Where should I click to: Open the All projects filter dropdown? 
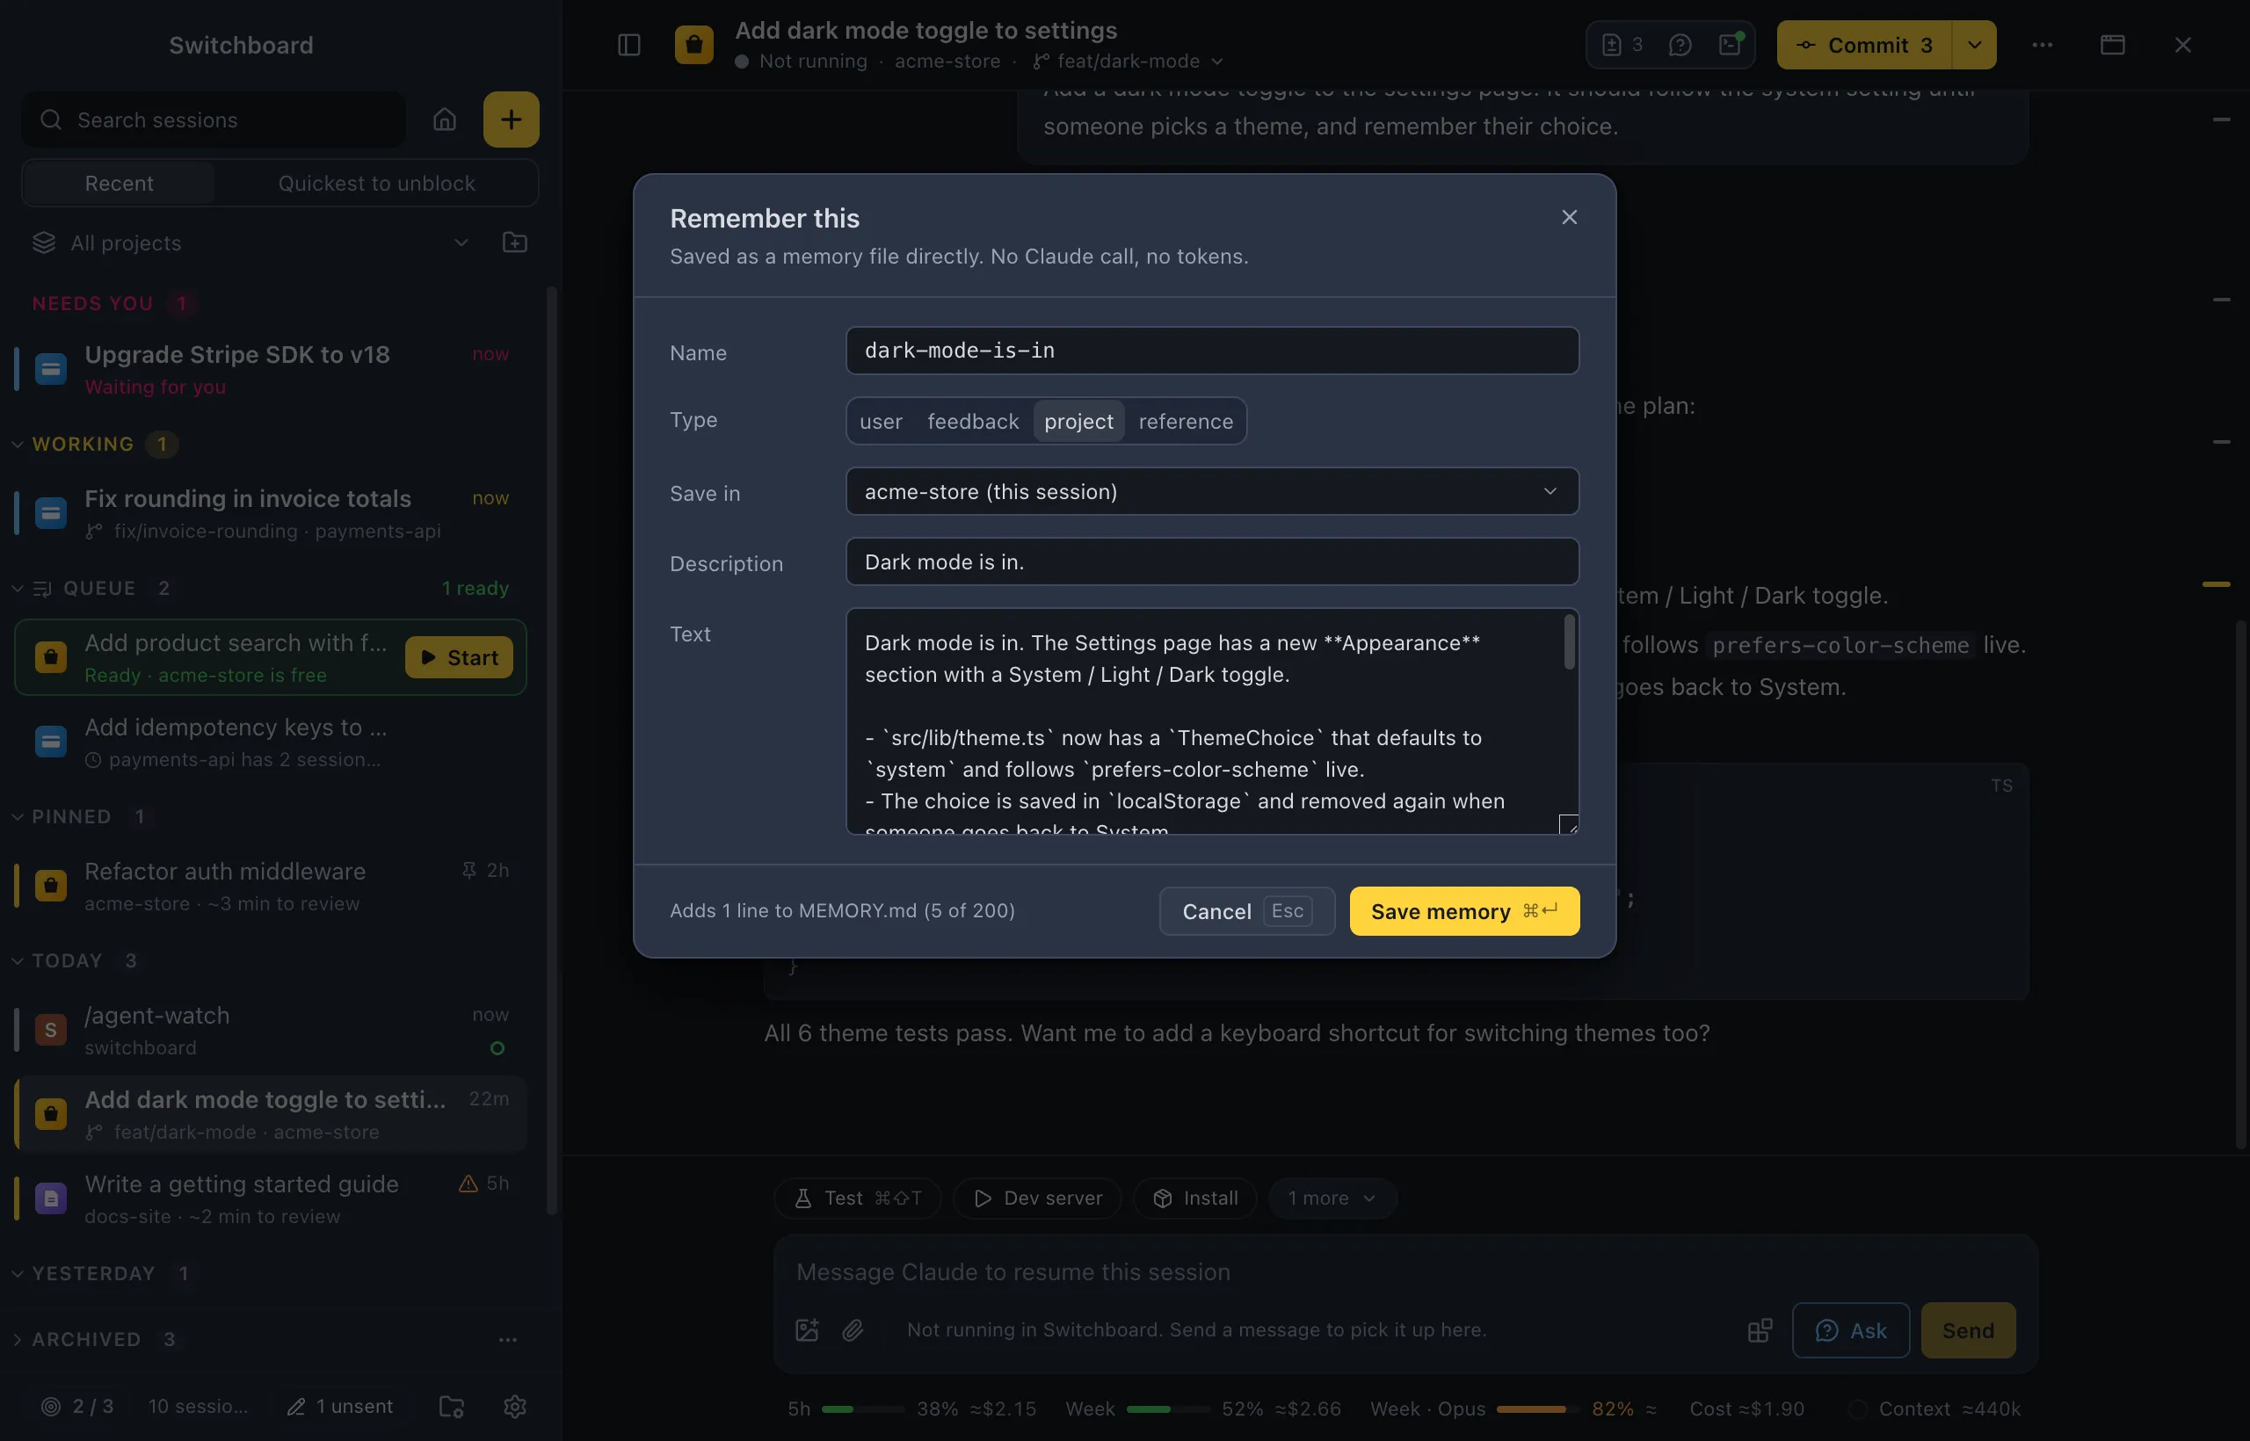tap(251, 243)
